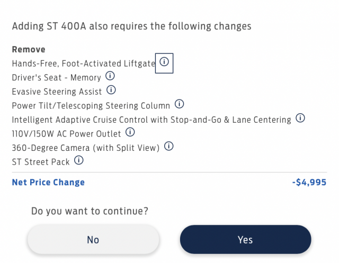Open Power Tilt/Telescoping Steering Column info icon
Screen dimensions: 339x263
(x=179, y=104)
